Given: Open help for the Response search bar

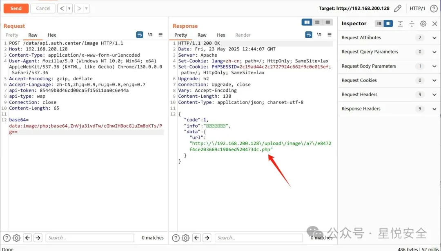Looking at the screenshot, I should [176, 238].
